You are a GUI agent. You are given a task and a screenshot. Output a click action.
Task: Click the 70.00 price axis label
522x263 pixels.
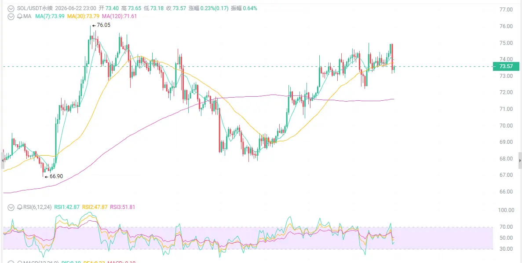(506, 125)
